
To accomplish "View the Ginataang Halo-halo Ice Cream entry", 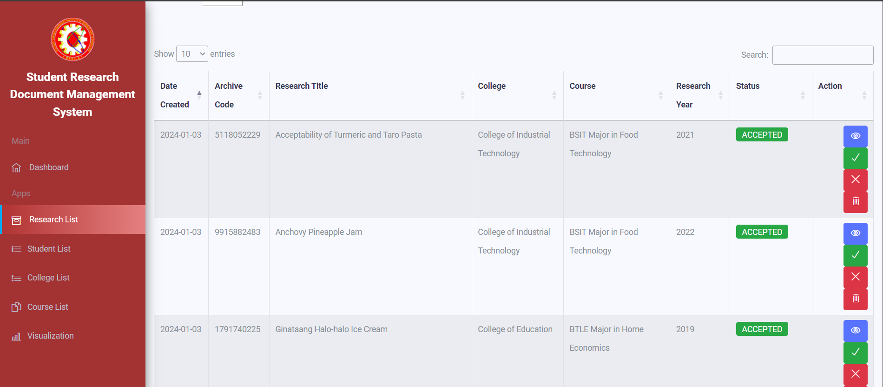I will [x=855, y=330].
